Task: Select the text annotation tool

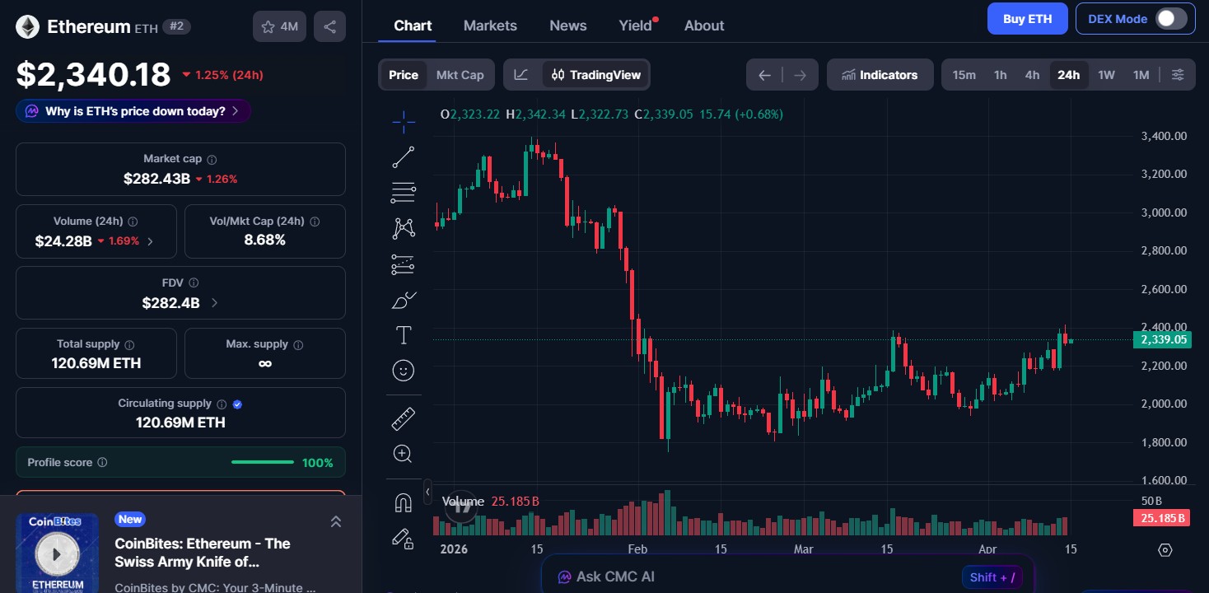Action: coord(404,335)
